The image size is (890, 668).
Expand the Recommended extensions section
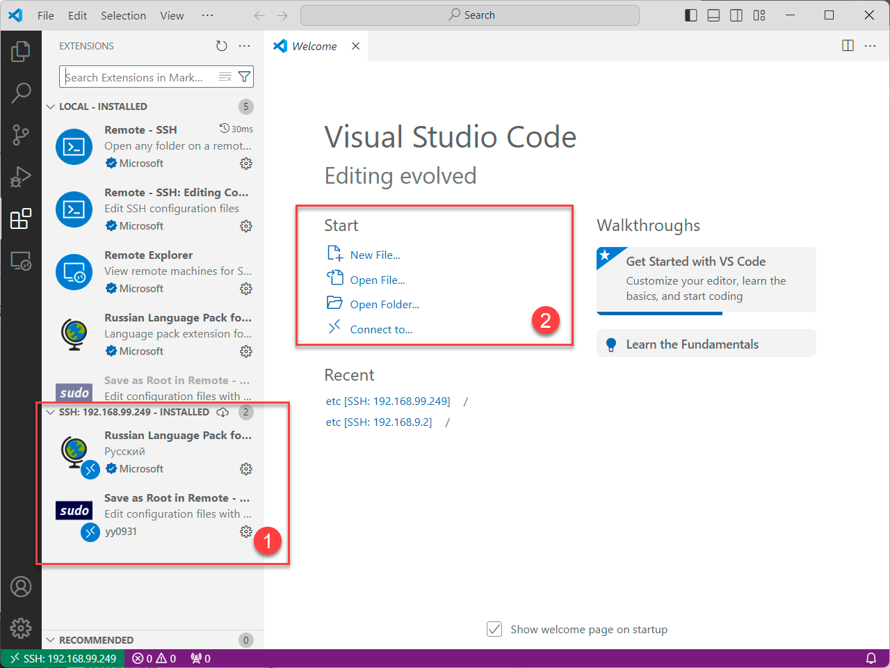(51, 640)
